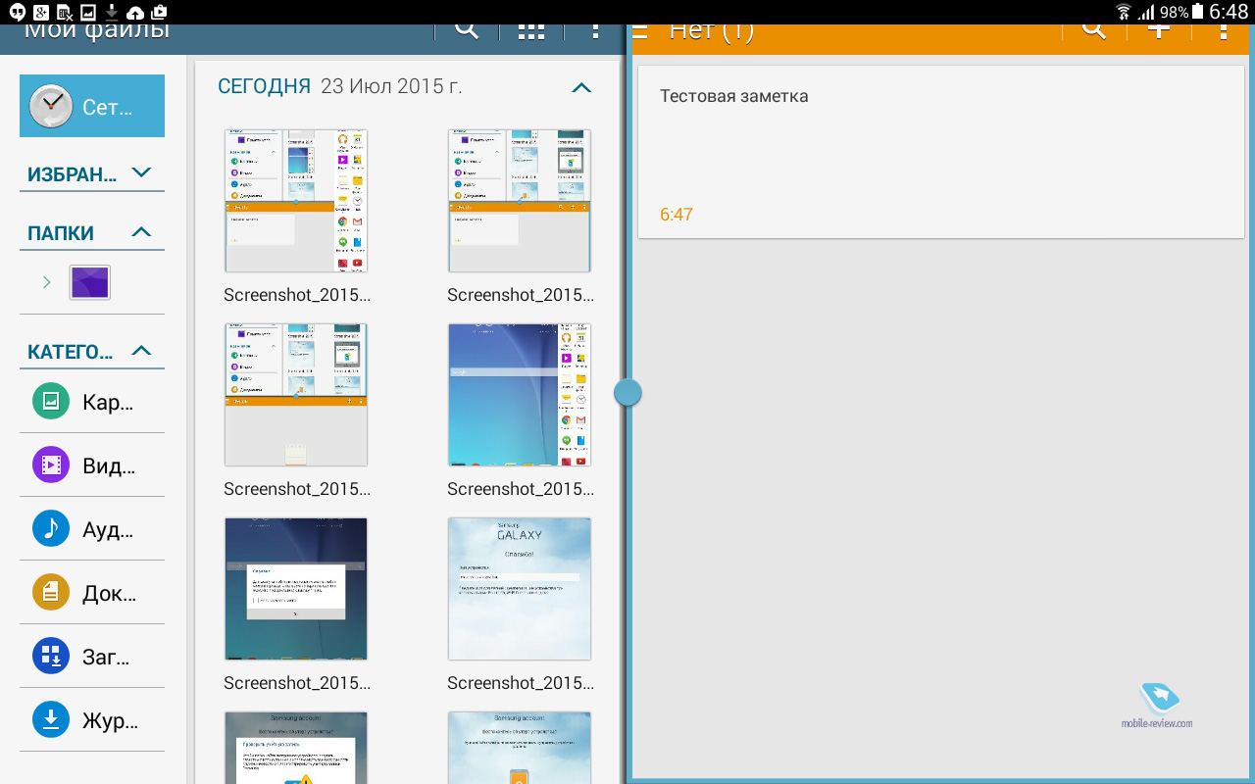
Task: Open the Тестовая заметка note
Action: (x=940, y=152)
